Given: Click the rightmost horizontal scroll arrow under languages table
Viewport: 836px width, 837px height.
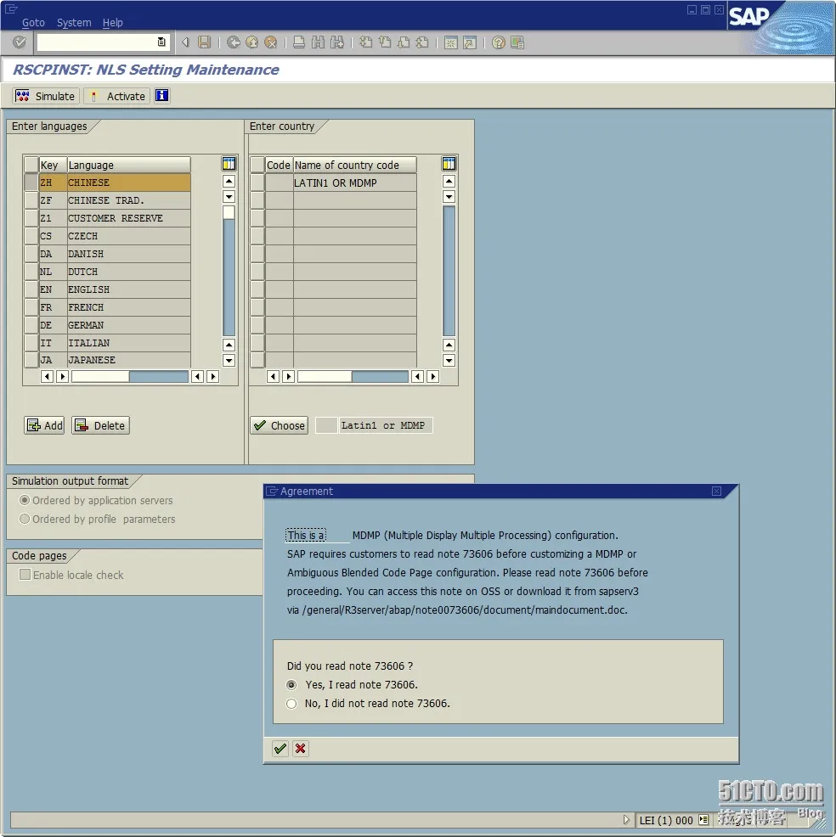Looking at the screenshot, I should [x=212, y=376].
